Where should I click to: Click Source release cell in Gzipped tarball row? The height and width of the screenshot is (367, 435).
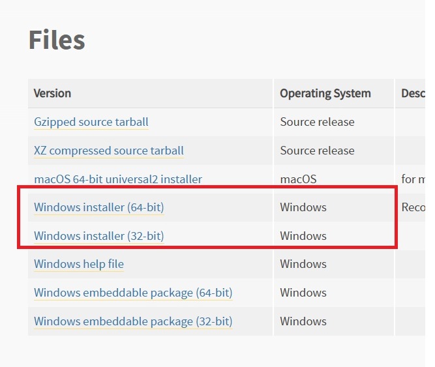(x=317, y=122)
